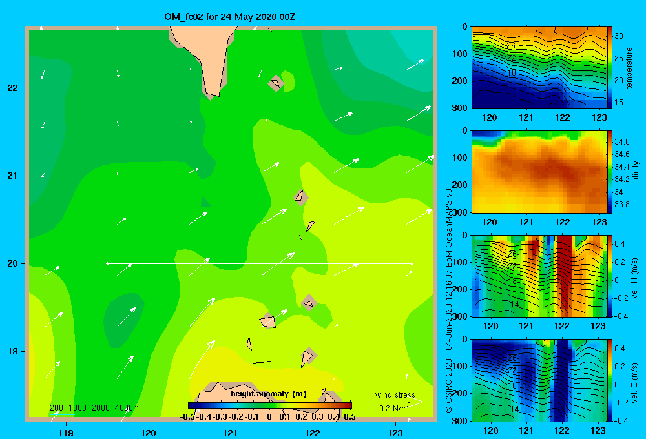The image size is (646, 439).
Task: Click the dark green eddy patch near 19.5°N
Action: [123, 319]
